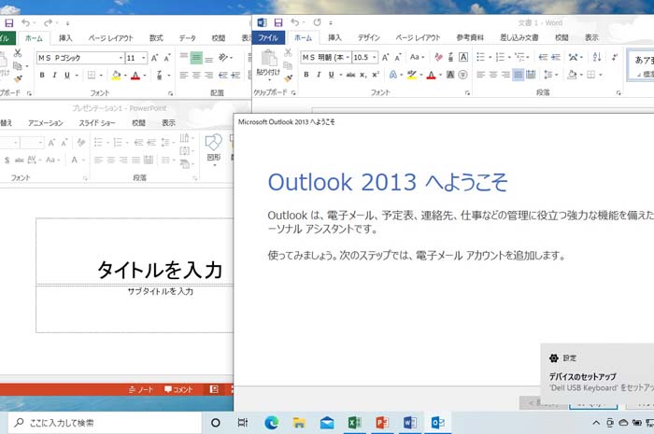Toggle Bold in Word's font group

coord(306,75)
